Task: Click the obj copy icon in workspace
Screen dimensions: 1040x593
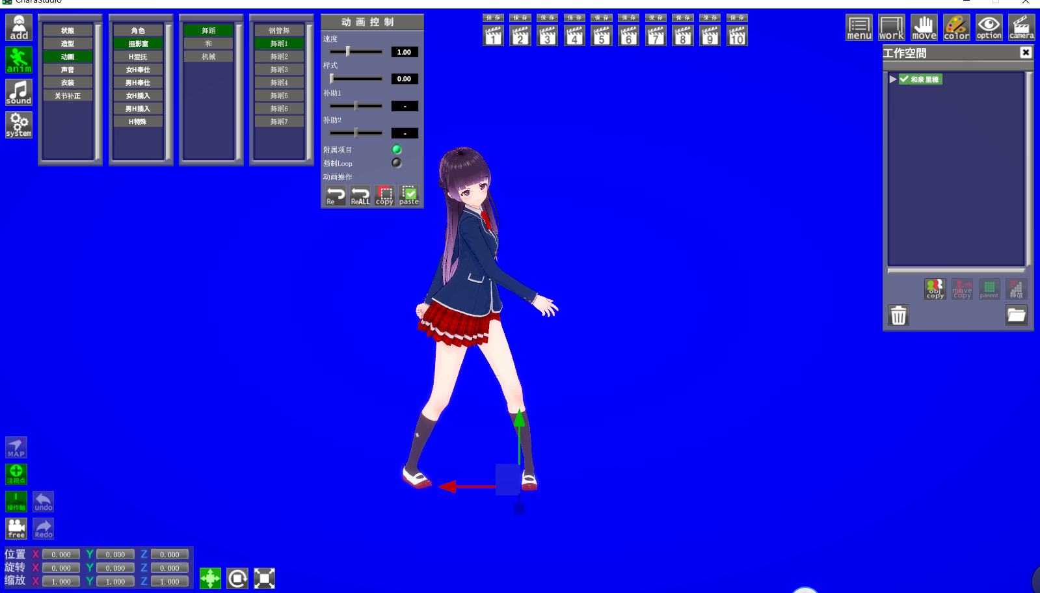Action: click(935, 289)
